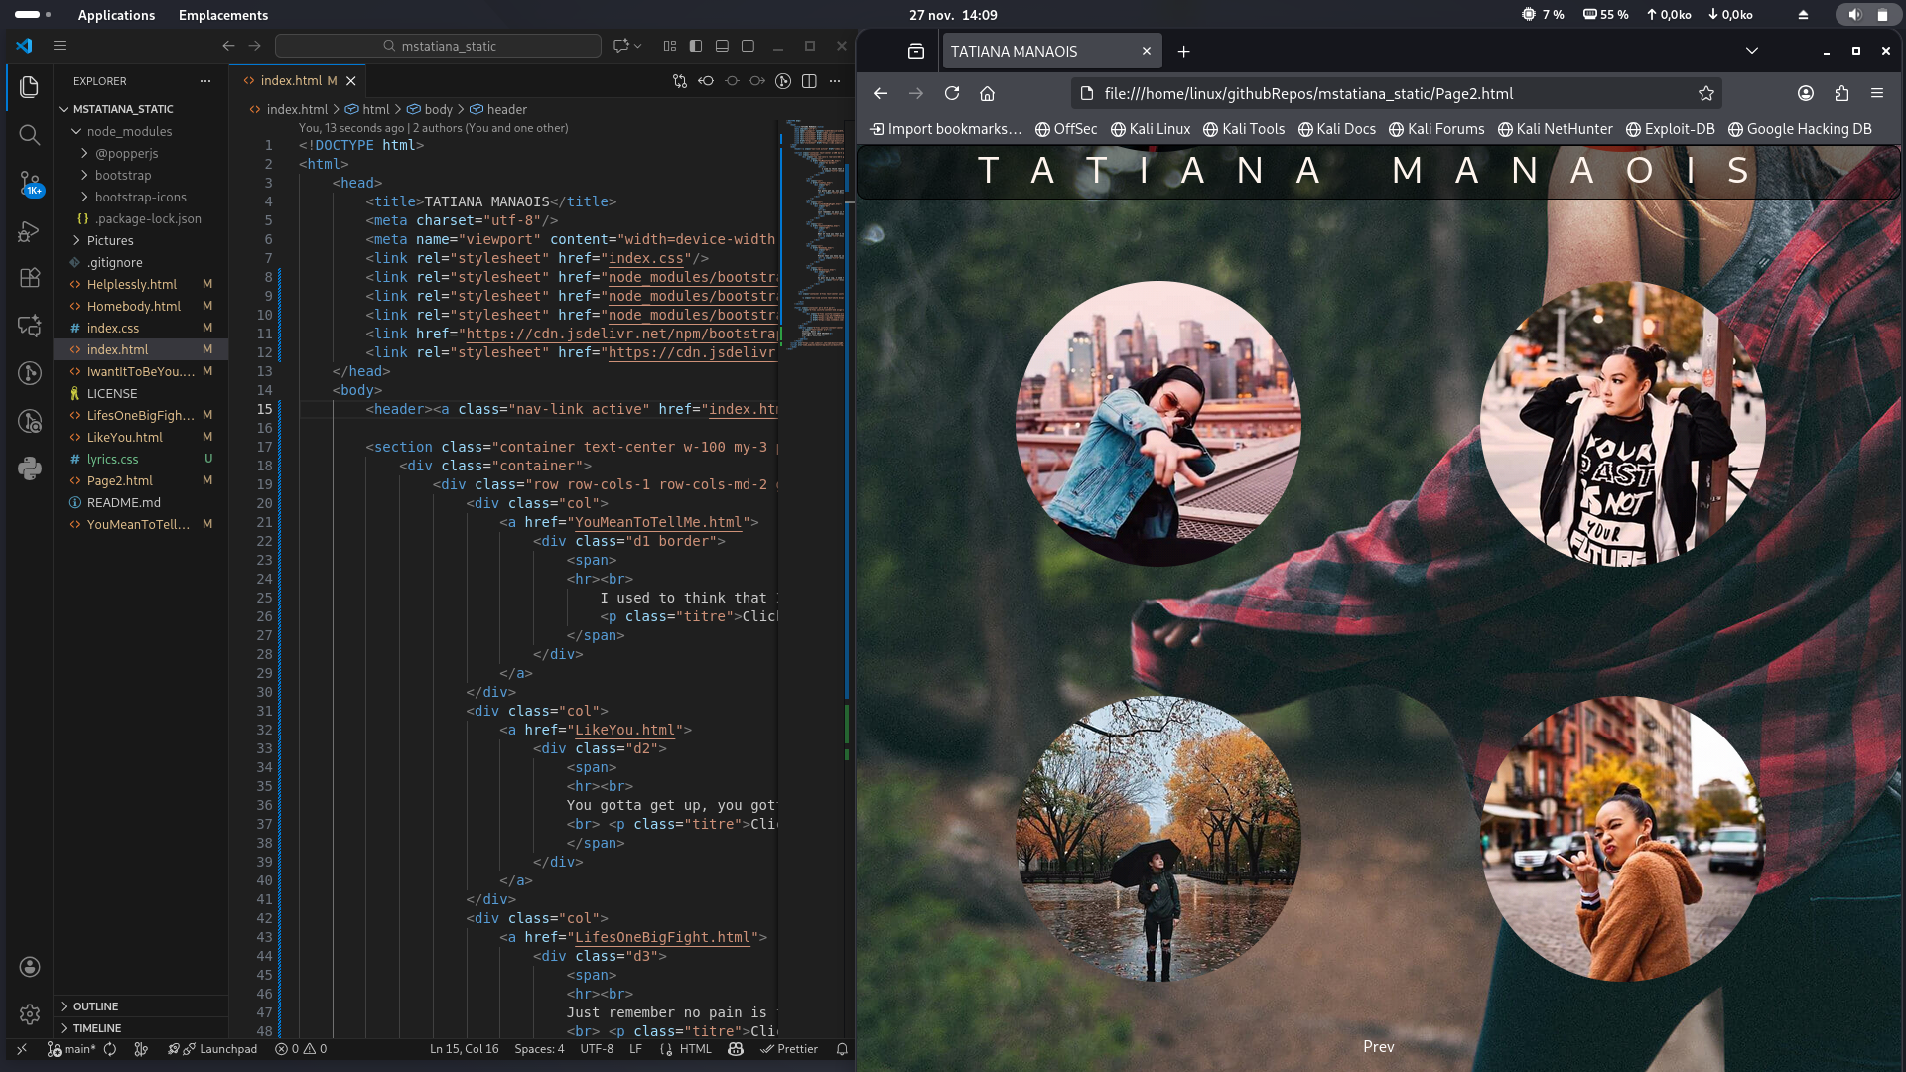Click the Prettier status bar icon

[789, 1049]
